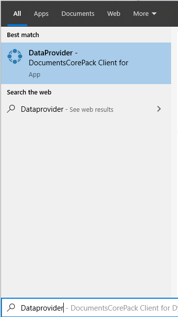This screenshot has height=317, width=178.
Task: Click the DocumentsCorePack Client for text line
Action: click(79, 63)
